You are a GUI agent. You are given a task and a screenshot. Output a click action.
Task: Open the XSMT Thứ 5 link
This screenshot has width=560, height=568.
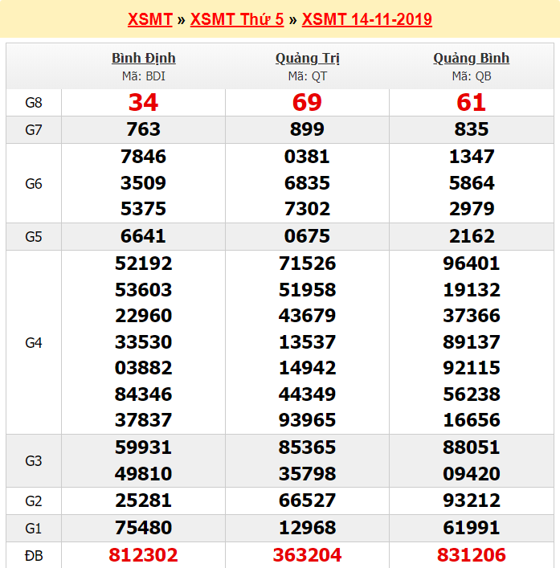237,19
